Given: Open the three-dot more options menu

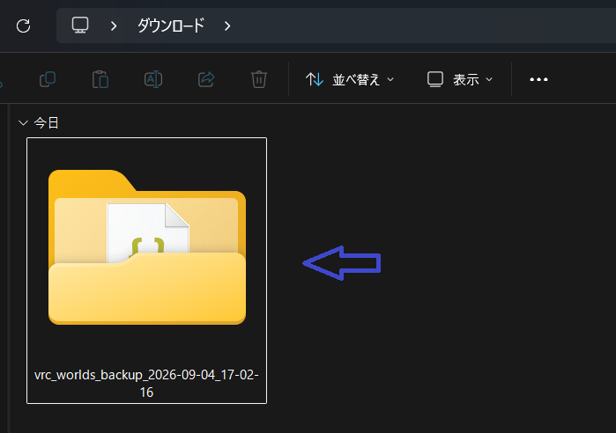Looking at the screenshot, I should pos(538,79).
